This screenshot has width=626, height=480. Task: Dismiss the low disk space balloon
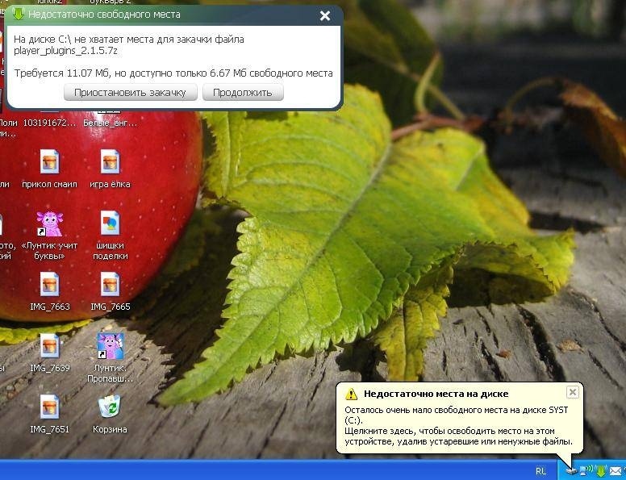[x=572, y=392]
